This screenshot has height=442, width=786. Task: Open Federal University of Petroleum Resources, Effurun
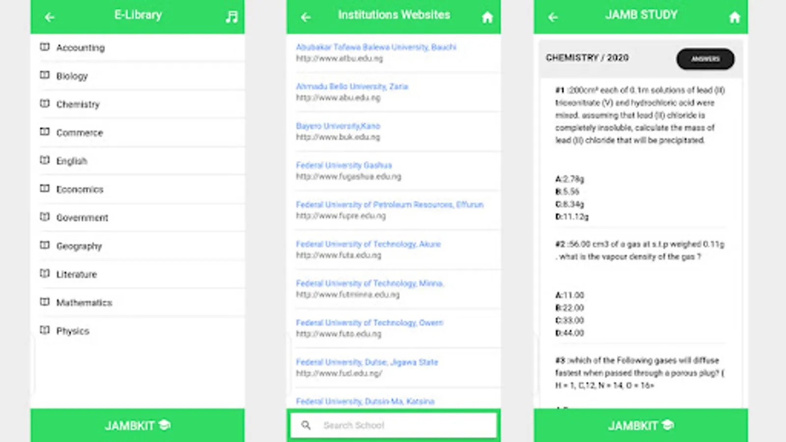click(390, 204)
